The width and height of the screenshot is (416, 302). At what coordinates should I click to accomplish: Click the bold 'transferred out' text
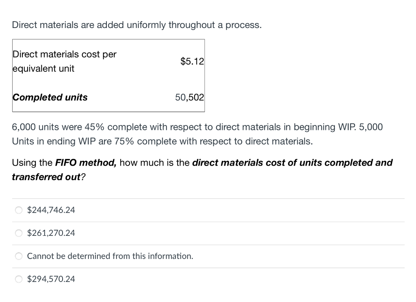[x=46, y=177]
